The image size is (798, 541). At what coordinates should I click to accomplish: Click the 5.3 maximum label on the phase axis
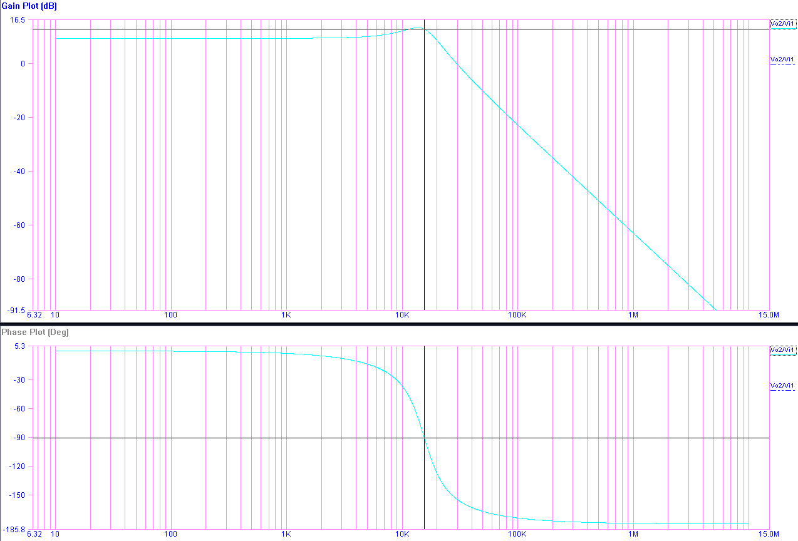point(19,346)
